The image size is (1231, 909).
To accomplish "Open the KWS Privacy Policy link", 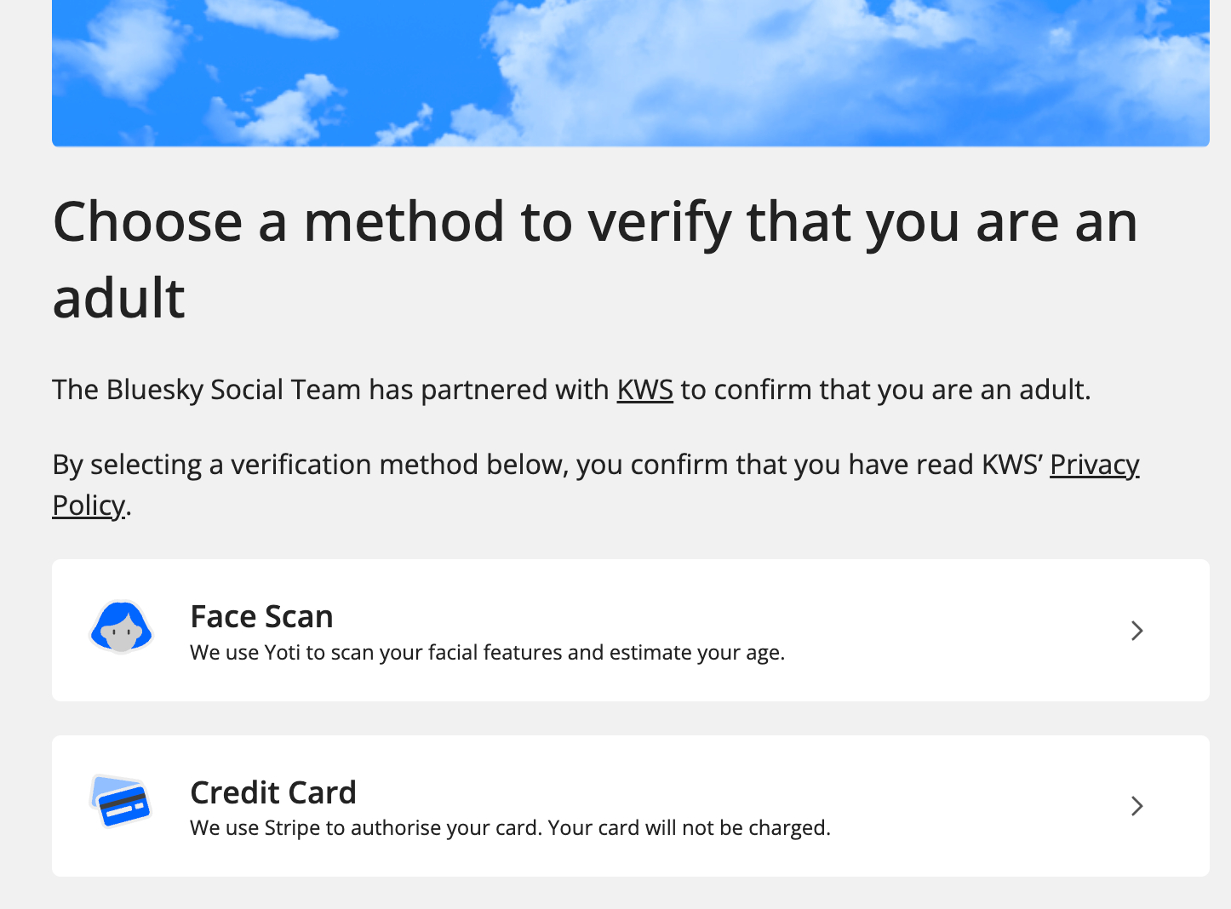I will [1094, 465].
